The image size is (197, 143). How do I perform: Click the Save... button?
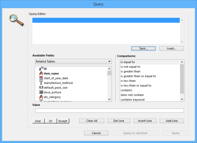point(143,48)
